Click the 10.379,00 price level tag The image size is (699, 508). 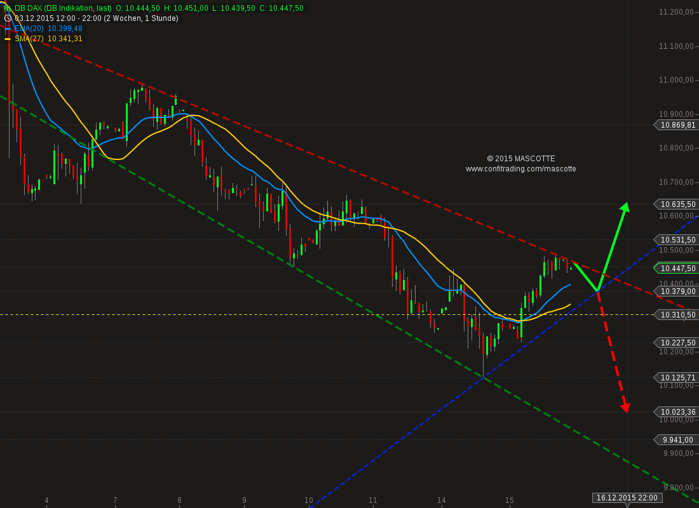[676, 291]
